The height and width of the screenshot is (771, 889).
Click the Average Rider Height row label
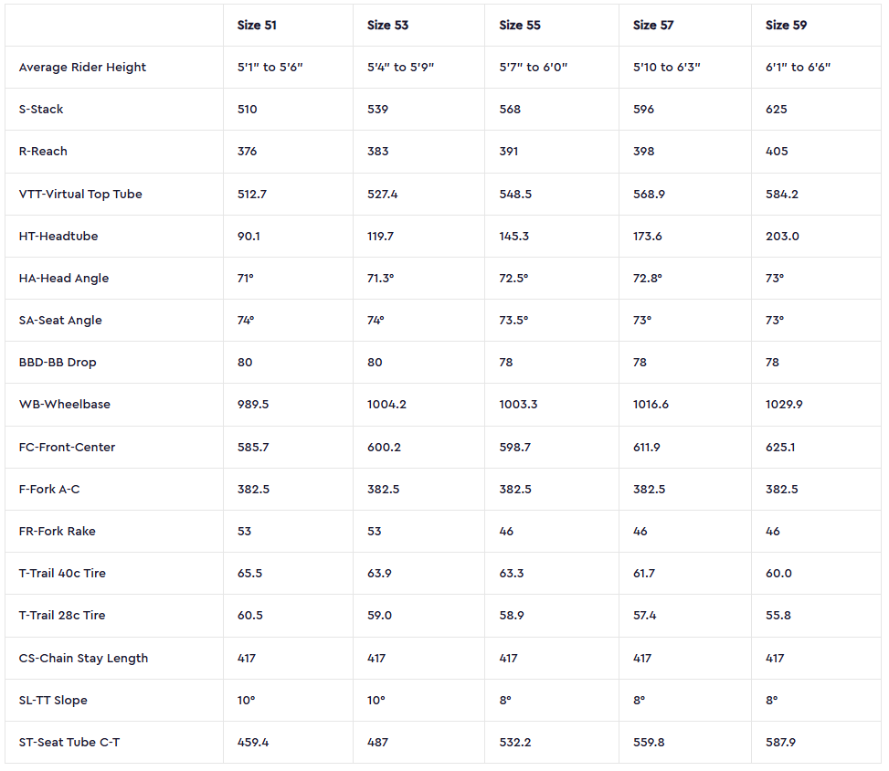point(82,67)
